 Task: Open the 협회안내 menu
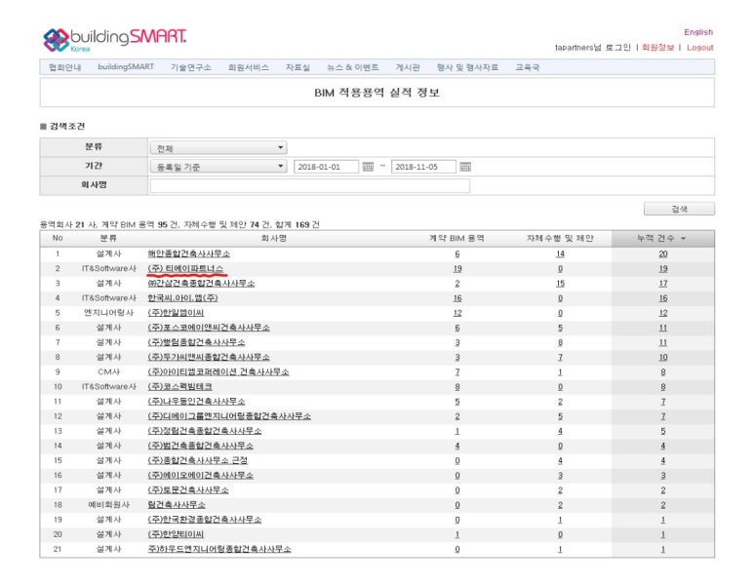point(65,67)
